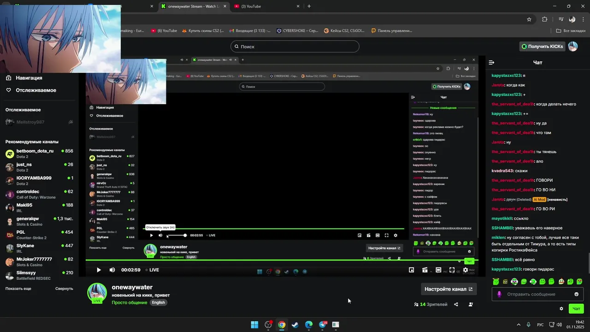Open a new browser tab
The width and height of the screenshot is (590, 332).
point(309,6)
